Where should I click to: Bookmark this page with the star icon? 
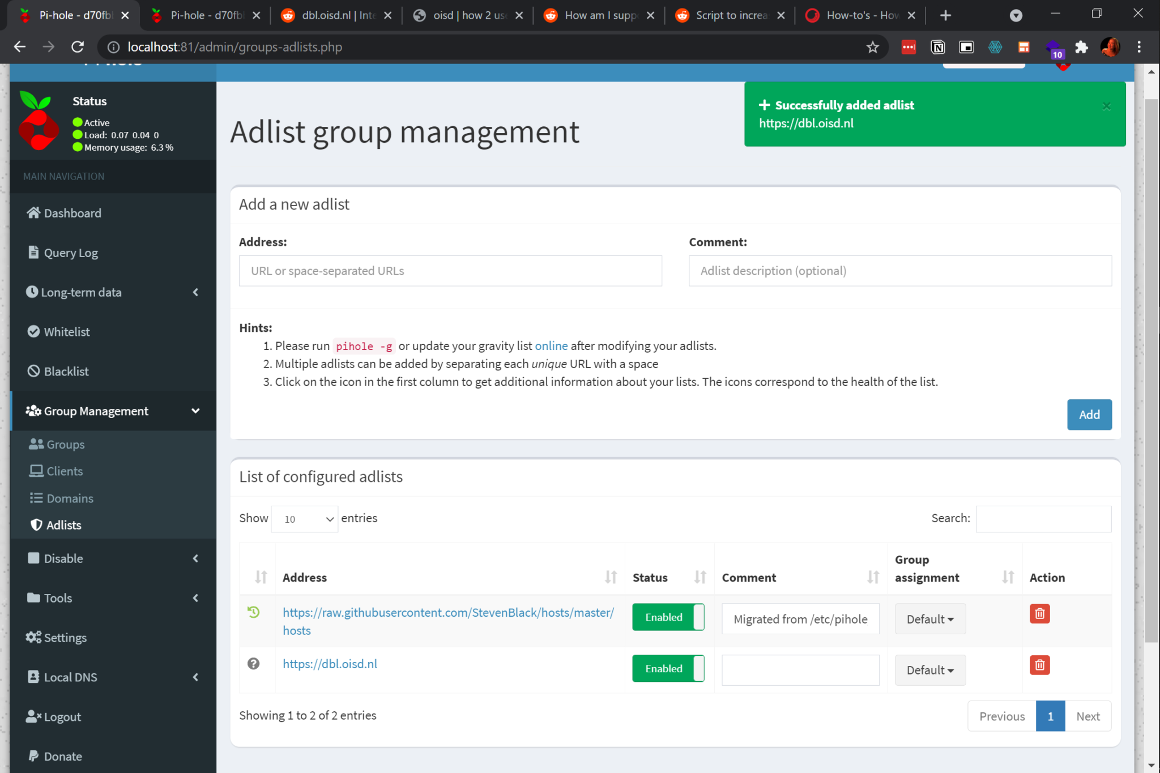[872, 47]
